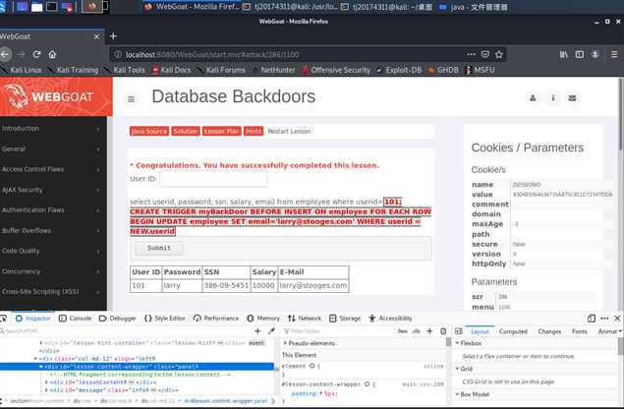Click the WebGoat mail icon
Viewport: 624px width, 409px height.
coord(572,98)
